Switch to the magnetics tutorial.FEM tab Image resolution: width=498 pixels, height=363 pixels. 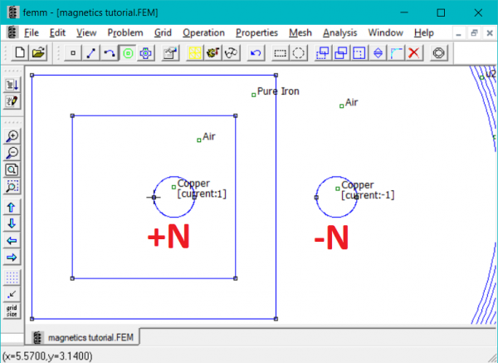coord(85,337)
